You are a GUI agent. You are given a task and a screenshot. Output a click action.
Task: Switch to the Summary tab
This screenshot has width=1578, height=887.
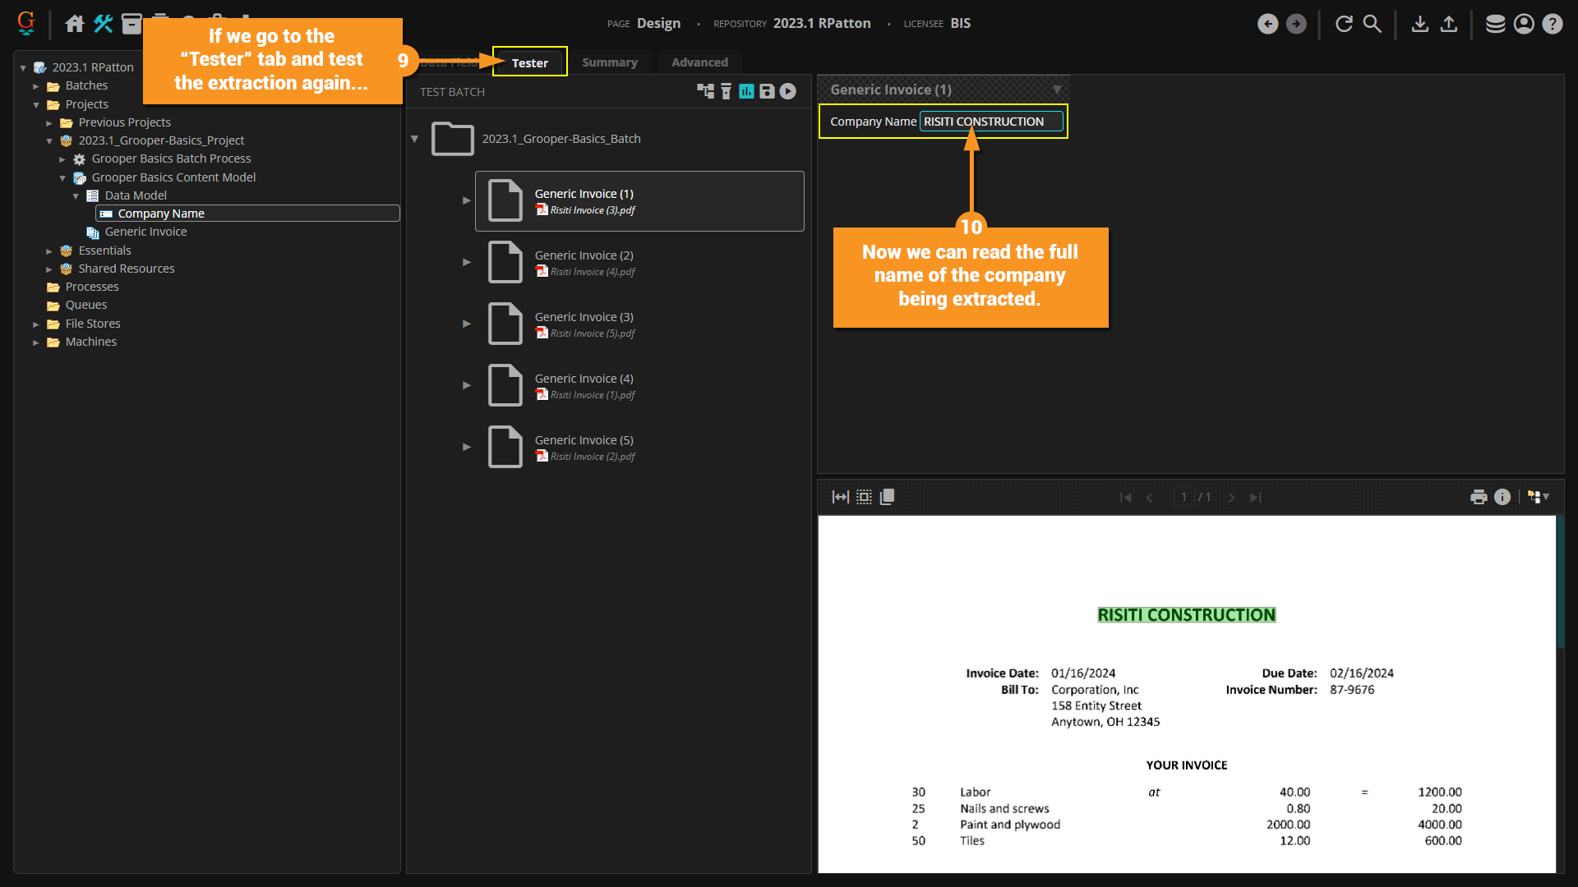pos(609,62)
